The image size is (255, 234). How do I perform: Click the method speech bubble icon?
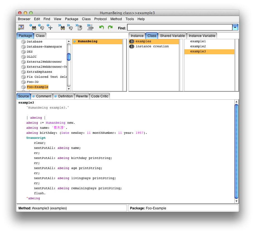coord(70,27)
